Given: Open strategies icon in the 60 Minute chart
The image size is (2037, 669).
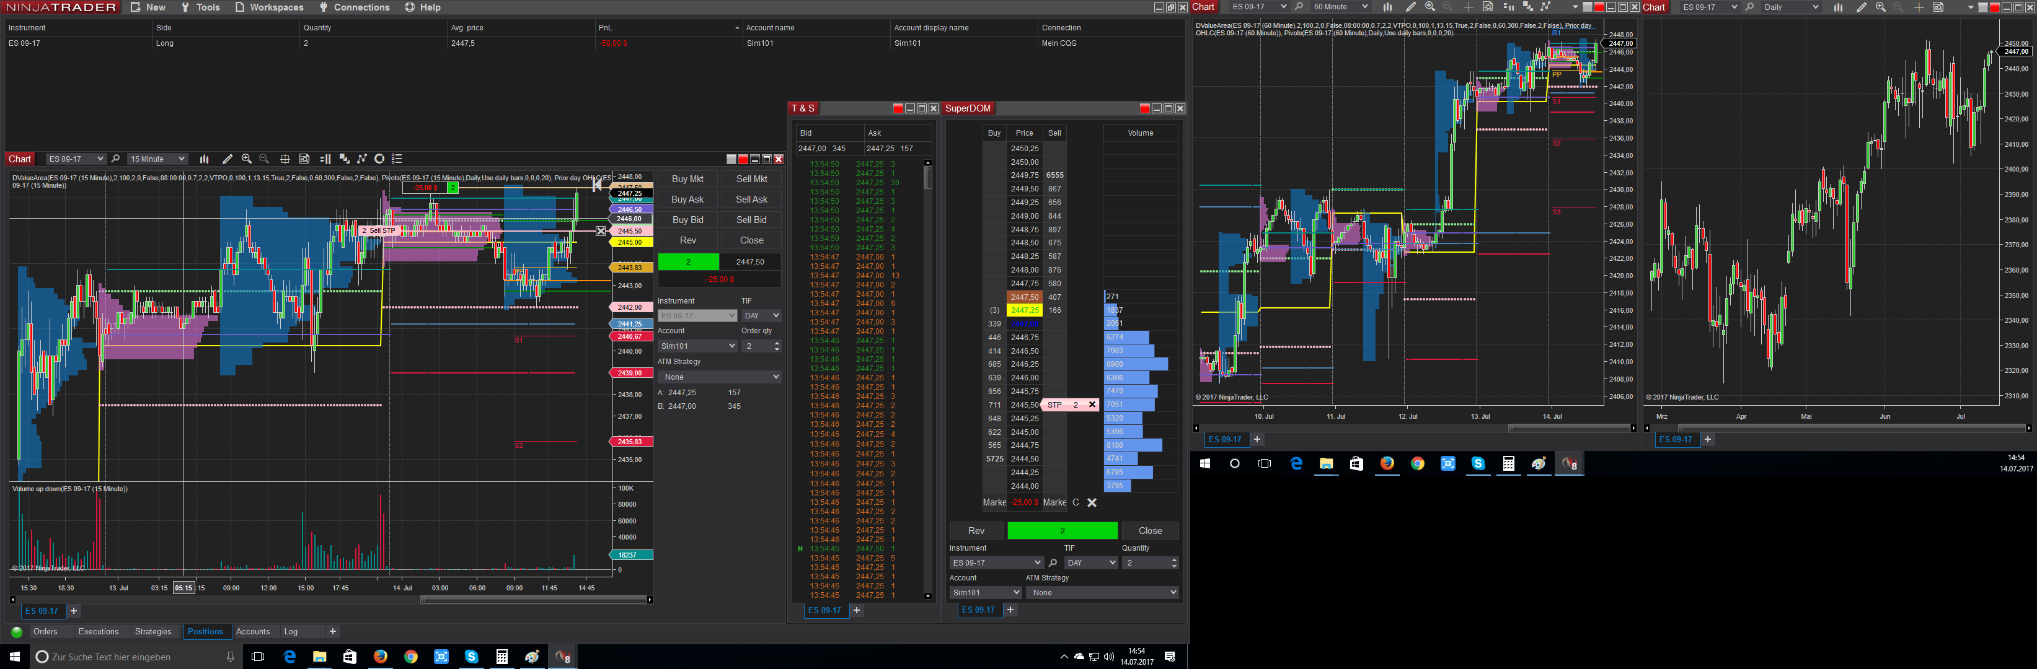Looking at the screenshot, I should [1545, 7].
